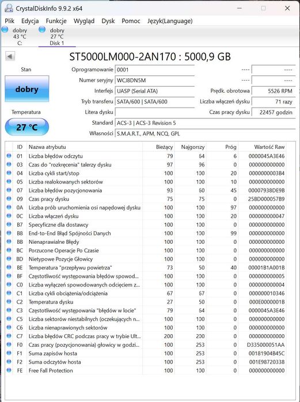Image resolution: width=300 pixels, height=402 pixels.
Task: Click status icon for 09 Czas pracy dysku row
Action: 9,198
